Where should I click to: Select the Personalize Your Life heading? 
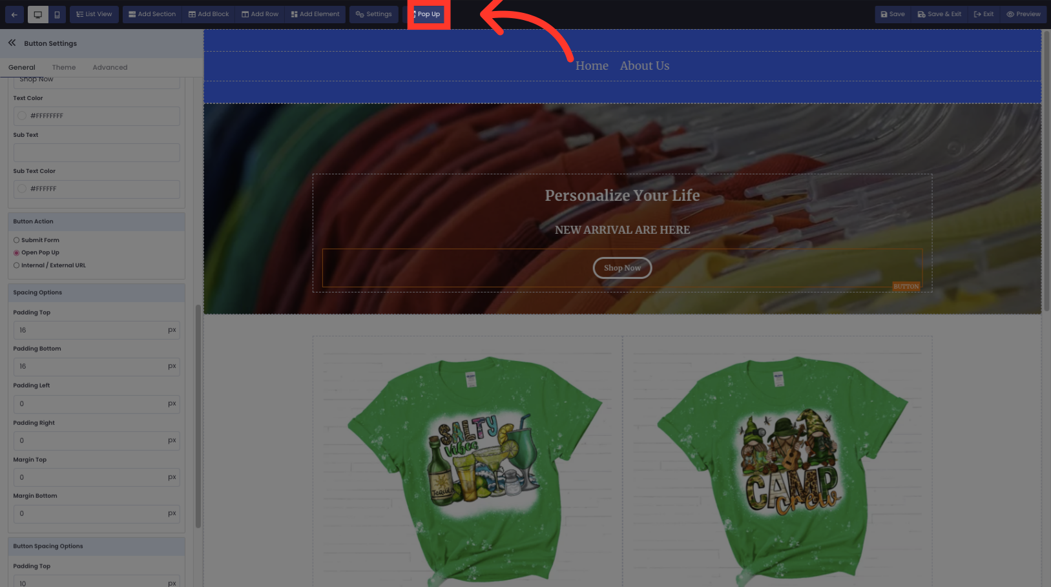pos(622,195)
